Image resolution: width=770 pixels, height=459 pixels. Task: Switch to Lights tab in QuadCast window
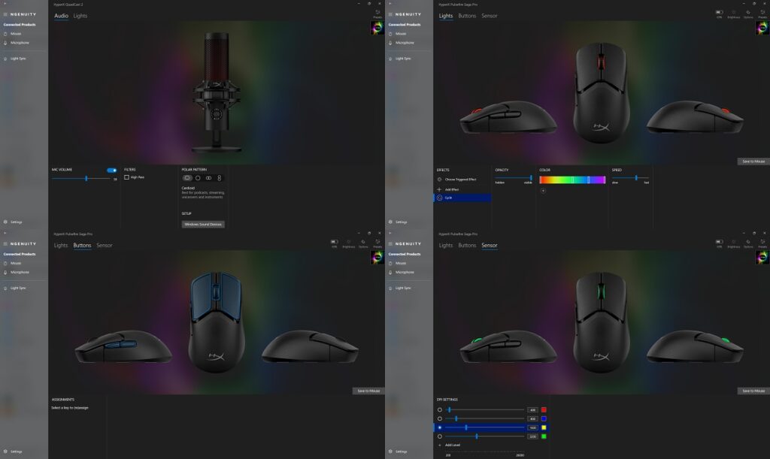click(80, 16)
